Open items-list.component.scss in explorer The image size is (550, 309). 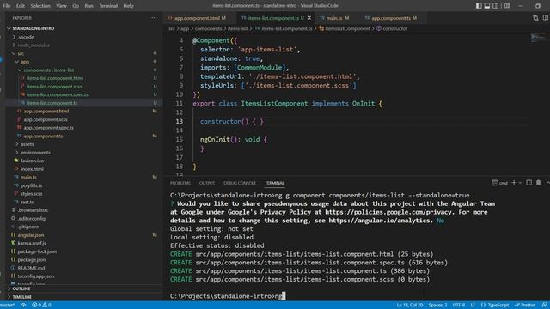54,87
